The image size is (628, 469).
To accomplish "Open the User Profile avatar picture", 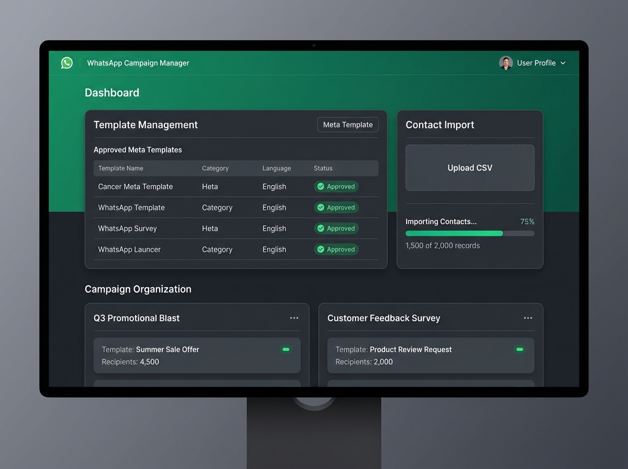I will pos(506,63).
